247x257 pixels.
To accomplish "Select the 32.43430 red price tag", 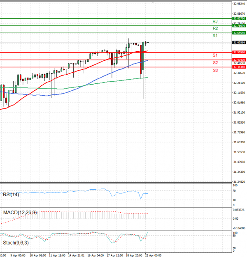I will coord(239,60).
